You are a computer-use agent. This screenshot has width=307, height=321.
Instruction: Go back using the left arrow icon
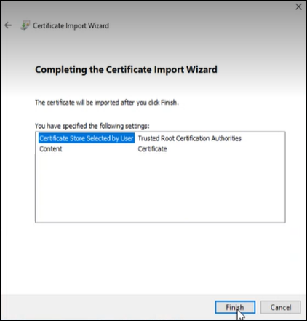tap(8, 25)
